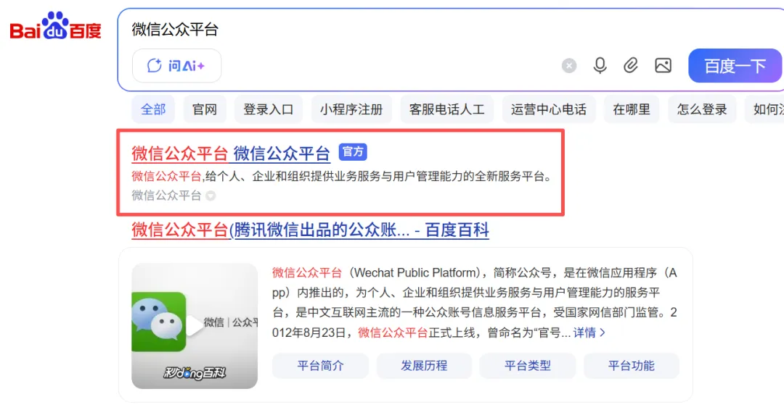This screenshot has height=410, width=784.
Task: Select the 怎么登录 filter tab
Action: [701, 109]
